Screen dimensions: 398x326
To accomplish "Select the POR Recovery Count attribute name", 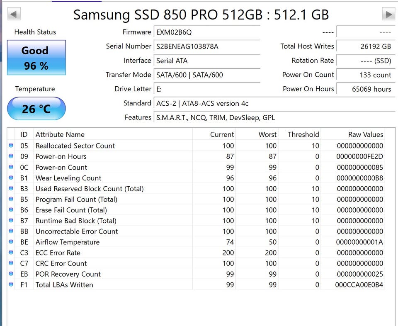I will pyautogui.click(x=68, y=274).
